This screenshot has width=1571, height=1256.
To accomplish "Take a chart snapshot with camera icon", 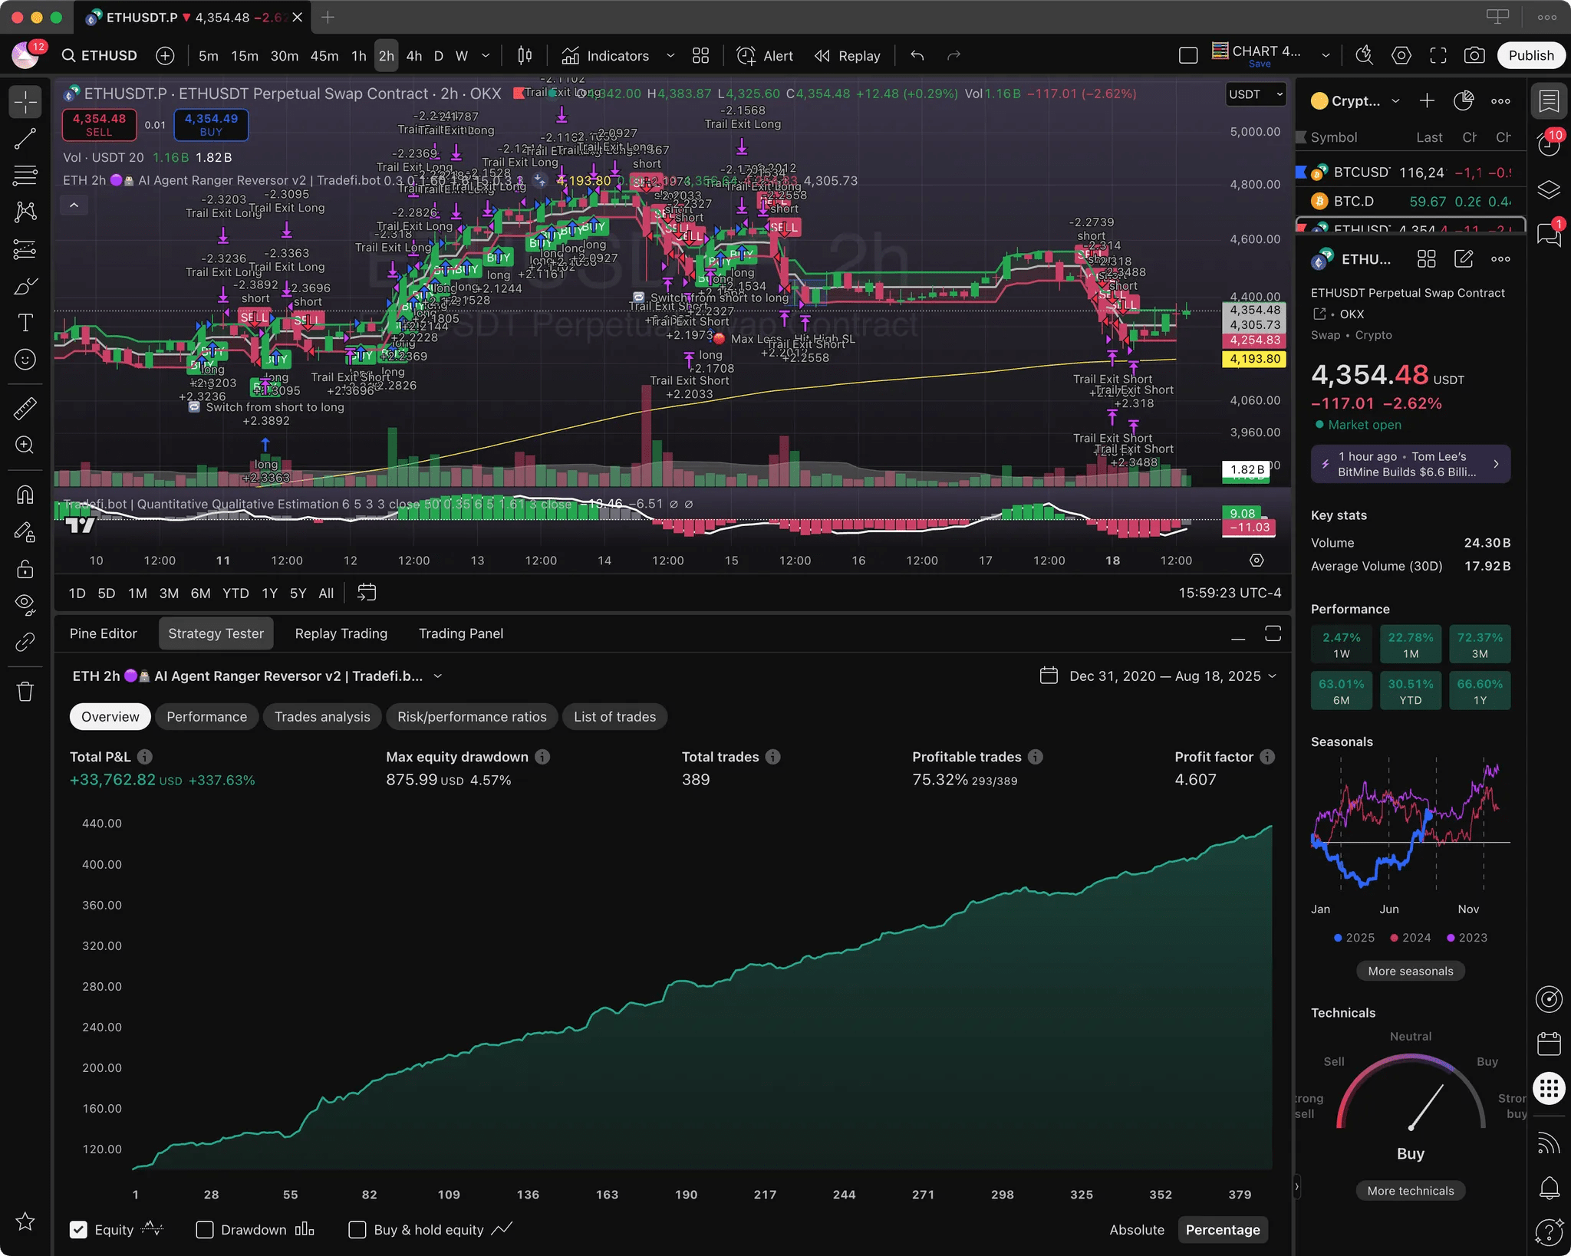I will click(1474, 55).
